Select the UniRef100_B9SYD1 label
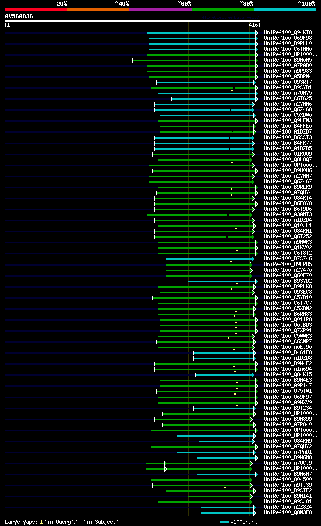321x526 pixels. pos(288,88)
